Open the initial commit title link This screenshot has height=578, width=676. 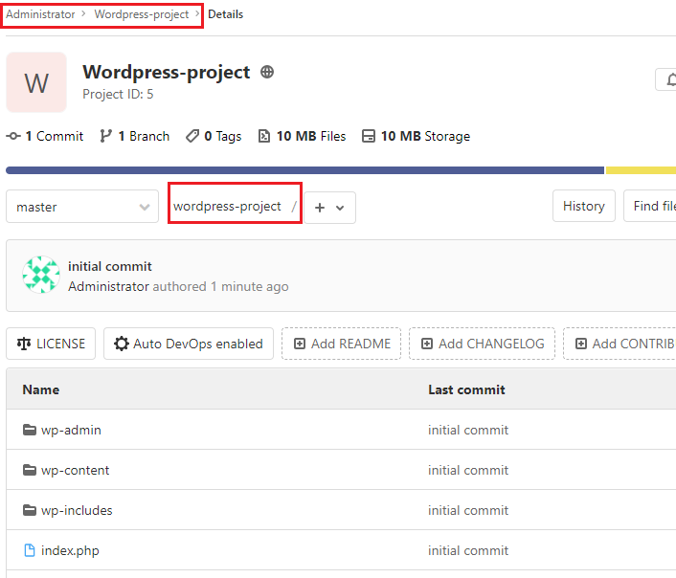[x=110, y=266]
